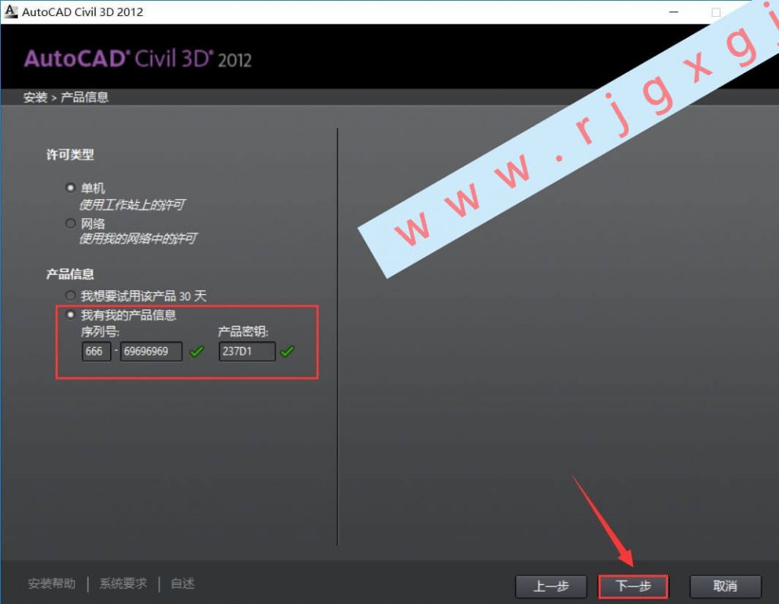Image resolution: width=779 pixels, height=604 pixels.
Task: Go to next step with 下一步 button
Action: [x=633, y=586]
